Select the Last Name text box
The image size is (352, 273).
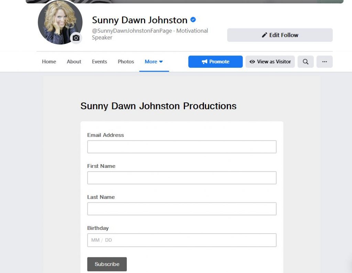pyautogui.click(x=181, y=209)
